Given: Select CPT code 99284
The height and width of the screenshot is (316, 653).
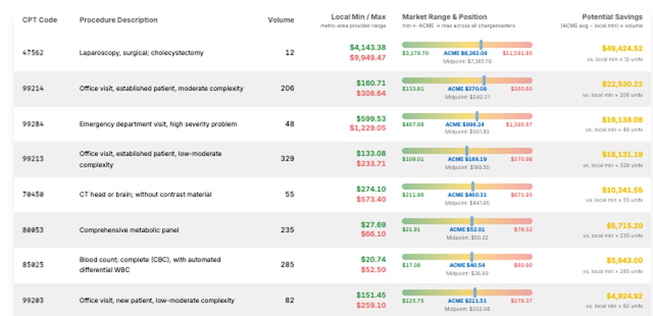Looking at the screenshot, I should click(x=33, y=124).
